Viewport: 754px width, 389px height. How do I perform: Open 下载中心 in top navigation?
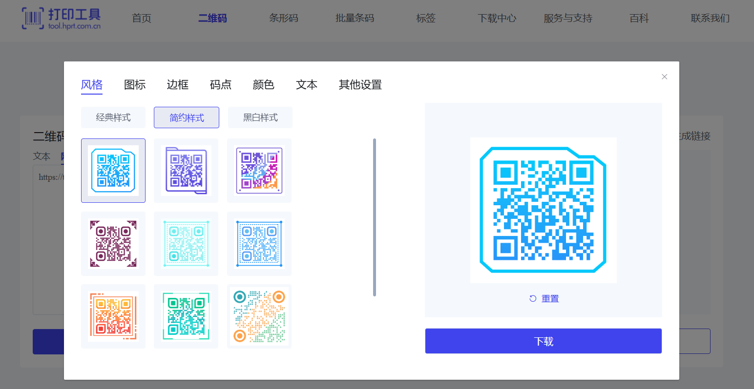[x=497, y=19]
